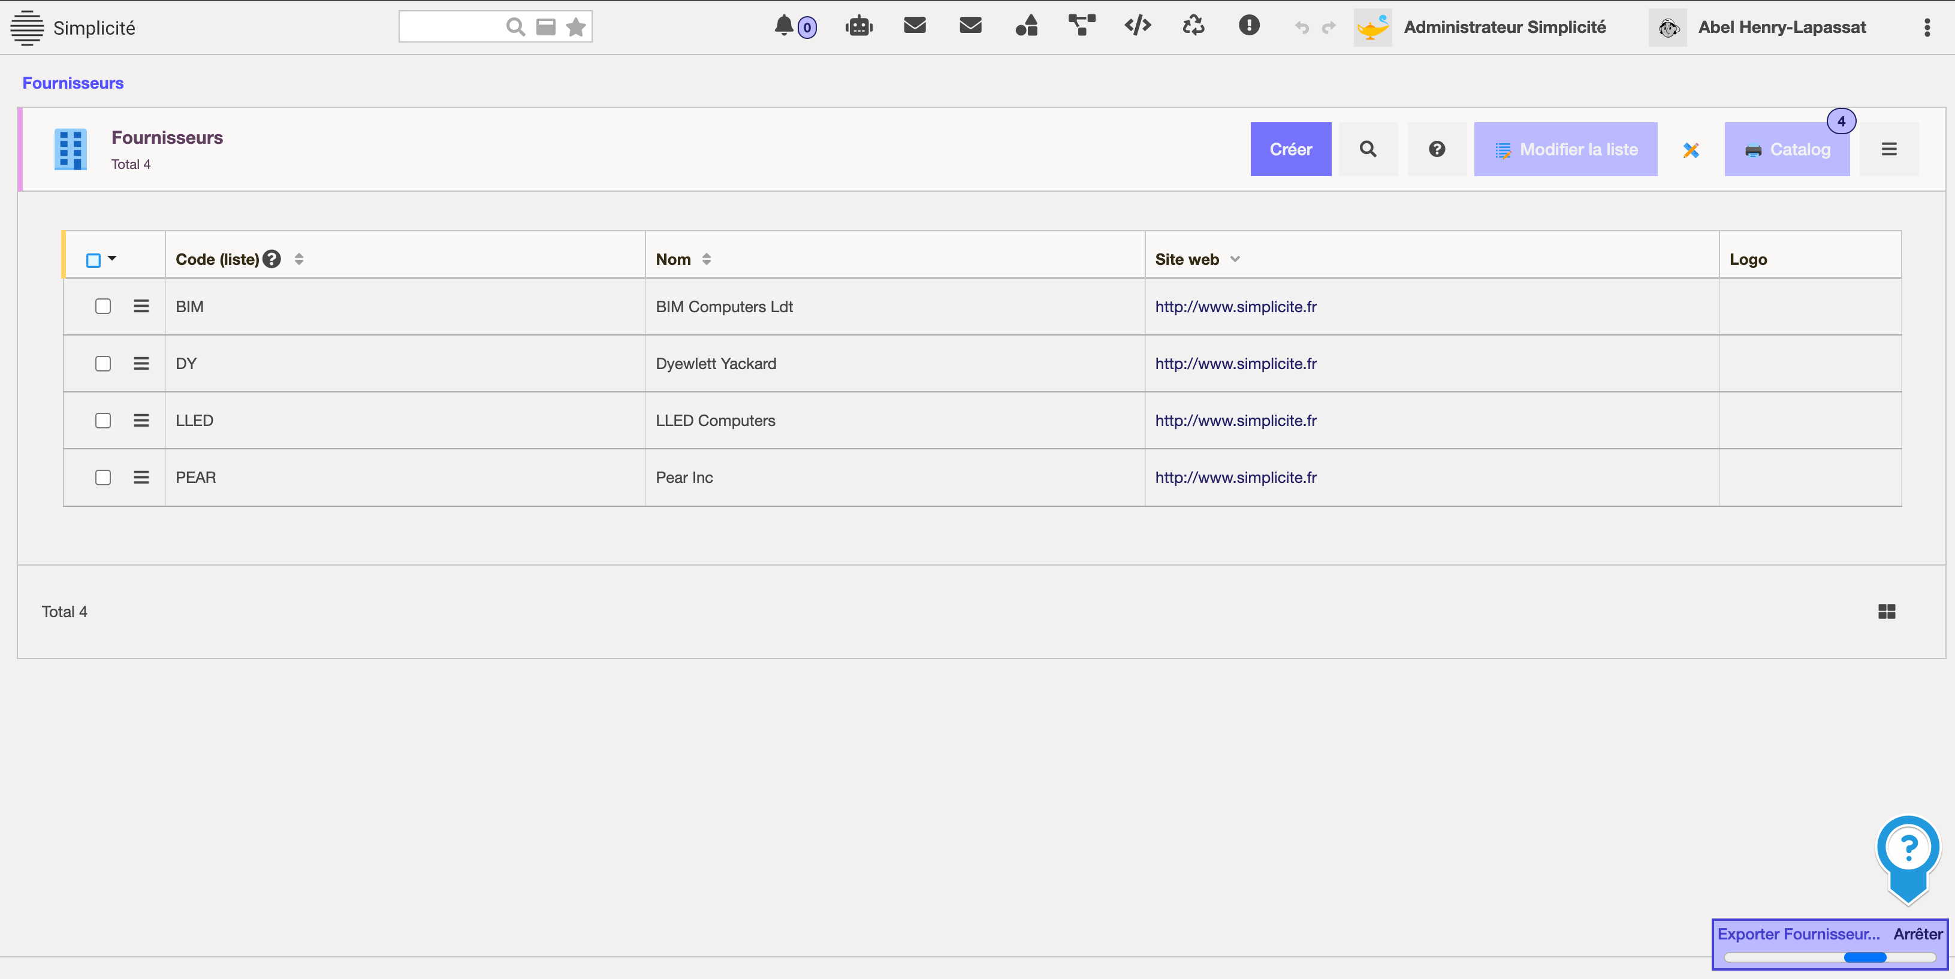Image resolution: width=1955 pixels, height=979 pixels.
Task: Toggle the select-all checkbox in header
Action: [x=93, y=260]
